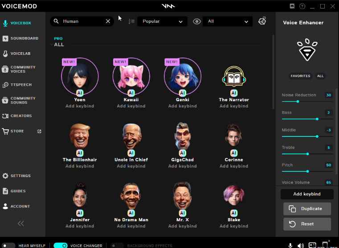Click the Voicemod logo in title bar
Image resolution: width=339 pixels, height=248 pixels.
tap(168, 6)
